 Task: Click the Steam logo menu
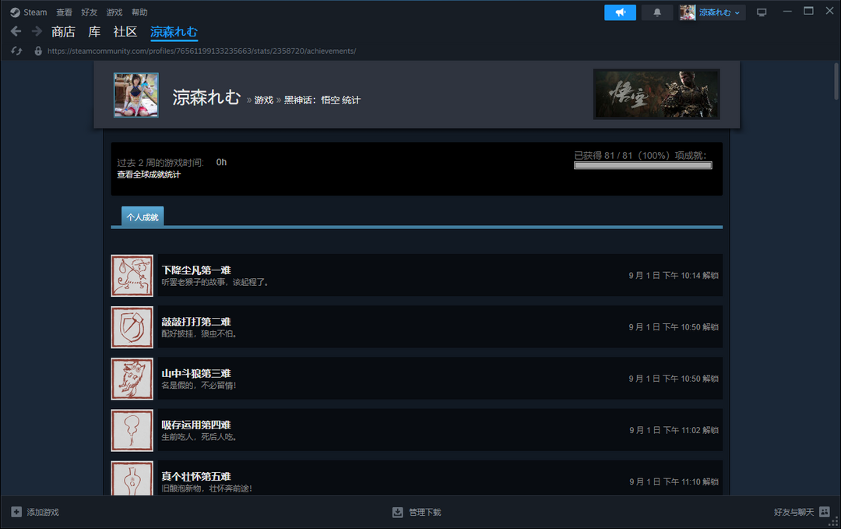coord(15,12)
